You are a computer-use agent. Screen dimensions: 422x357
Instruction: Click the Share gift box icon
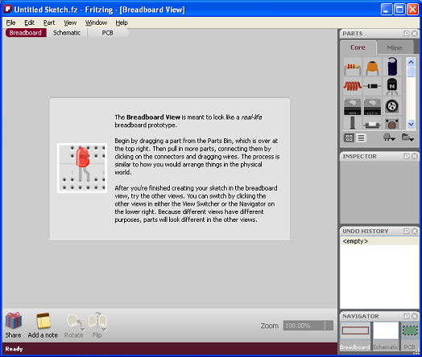click(13, 321)
